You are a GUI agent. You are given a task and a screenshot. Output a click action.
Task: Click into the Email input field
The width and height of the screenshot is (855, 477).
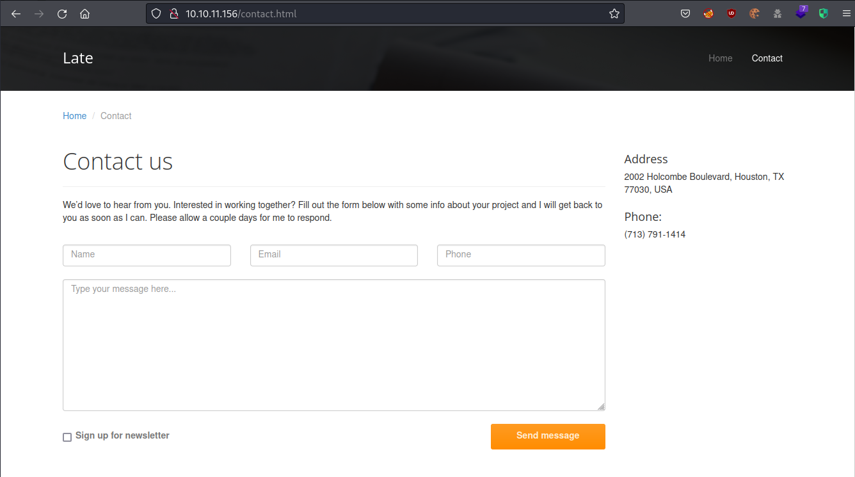[333, 255]
